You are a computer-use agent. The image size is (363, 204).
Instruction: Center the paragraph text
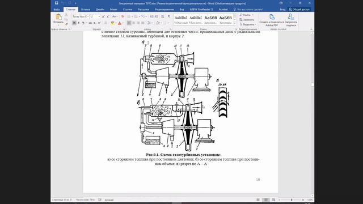click(x=134, y=23)
